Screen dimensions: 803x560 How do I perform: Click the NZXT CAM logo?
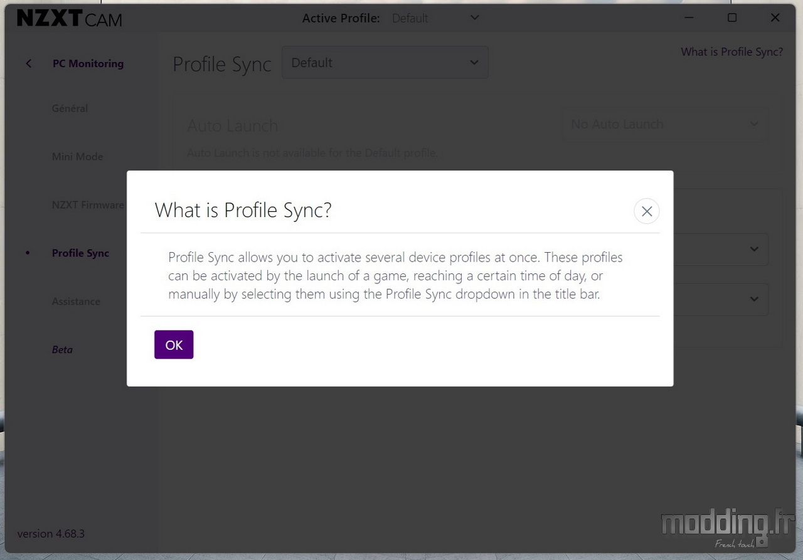point(69,19)
